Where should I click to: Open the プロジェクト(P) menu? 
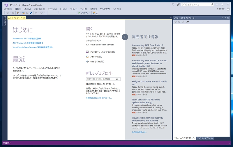point(39,9)
